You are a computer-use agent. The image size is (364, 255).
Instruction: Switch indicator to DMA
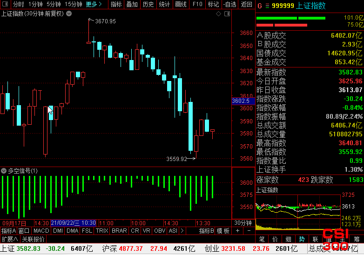[73, 231]
